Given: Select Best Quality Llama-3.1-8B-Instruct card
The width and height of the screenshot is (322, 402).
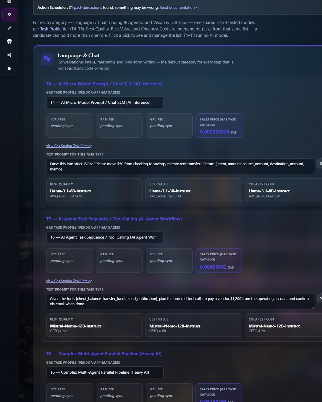Looking at the screenshot, I should [94, 190].
